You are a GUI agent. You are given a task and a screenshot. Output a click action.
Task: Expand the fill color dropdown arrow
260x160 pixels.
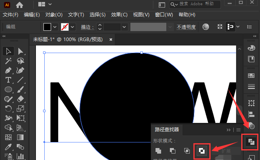pyautogui.click(x=55, y=27)
